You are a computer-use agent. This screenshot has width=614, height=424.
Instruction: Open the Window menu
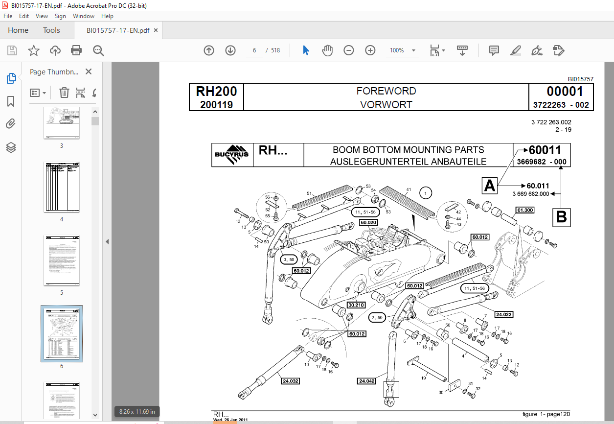84,16
